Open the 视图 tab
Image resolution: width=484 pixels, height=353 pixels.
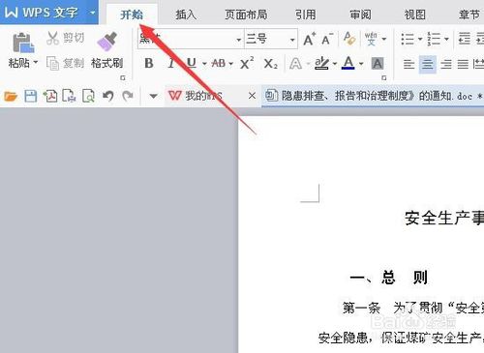click(x=415, y=15)
